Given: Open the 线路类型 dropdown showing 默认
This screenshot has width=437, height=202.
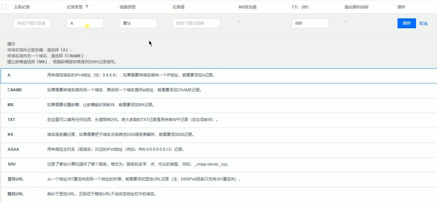Looking at the screenshot, I should tap(138, 23).
